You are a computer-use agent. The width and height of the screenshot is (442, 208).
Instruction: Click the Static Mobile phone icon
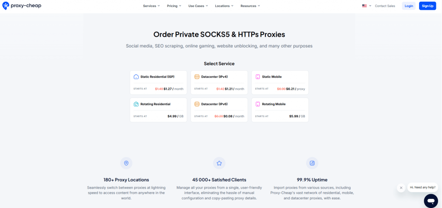click(258, 77)
